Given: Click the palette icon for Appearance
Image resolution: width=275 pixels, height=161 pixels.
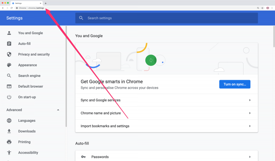Looking at the screenshot, I should tap(9, 65).
